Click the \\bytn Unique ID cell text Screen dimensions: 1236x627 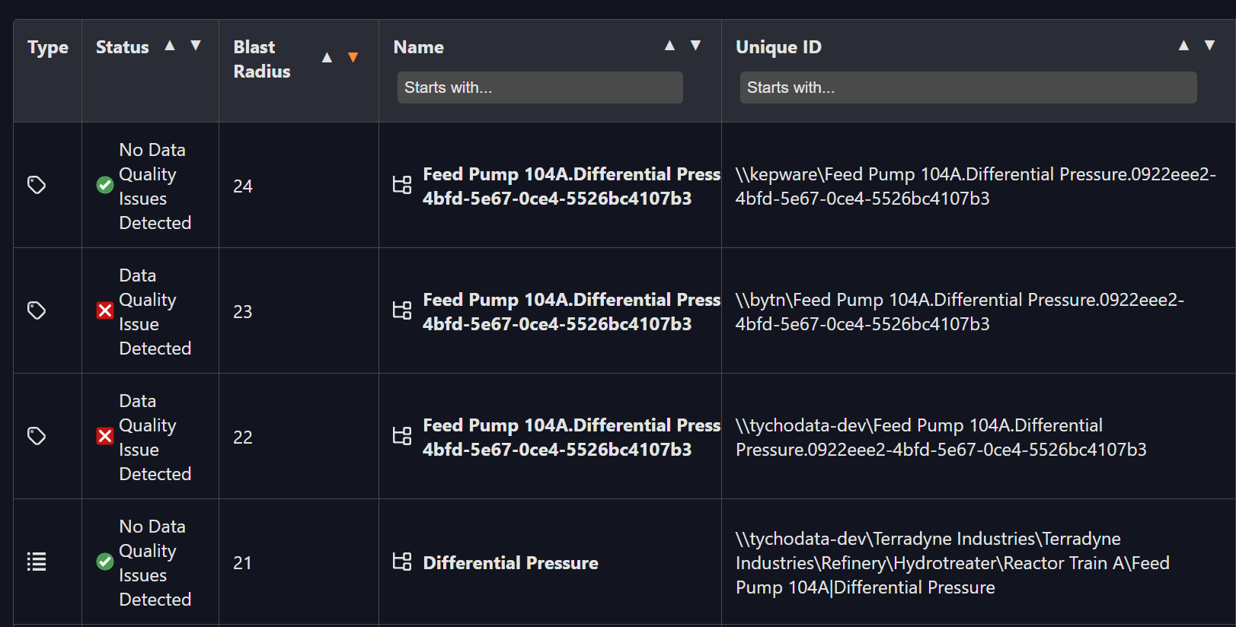960,311
